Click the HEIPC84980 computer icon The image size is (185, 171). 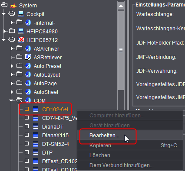(21, 31)
